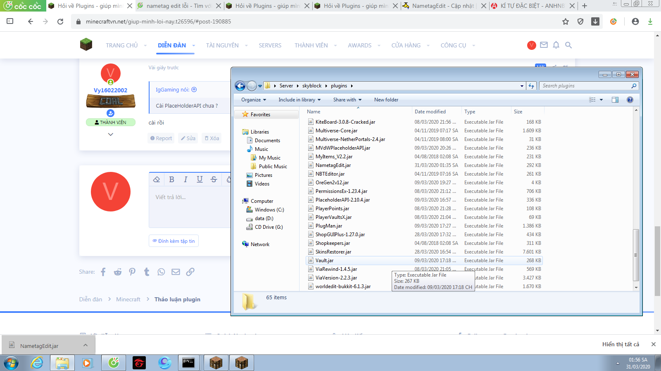Toggle strikethrough formatting in reply editor
The height and width of the screenshot is (371, 661).
pyautogui.click(x=214, y=179)
